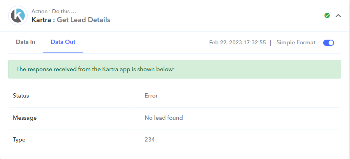
Task: Click the Feb 22, 2023 timestamp
Action: [237, 42]
